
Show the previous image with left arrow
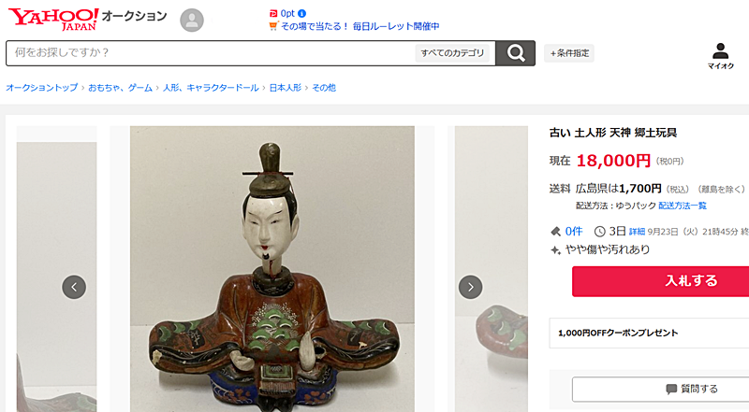(74, 287)
